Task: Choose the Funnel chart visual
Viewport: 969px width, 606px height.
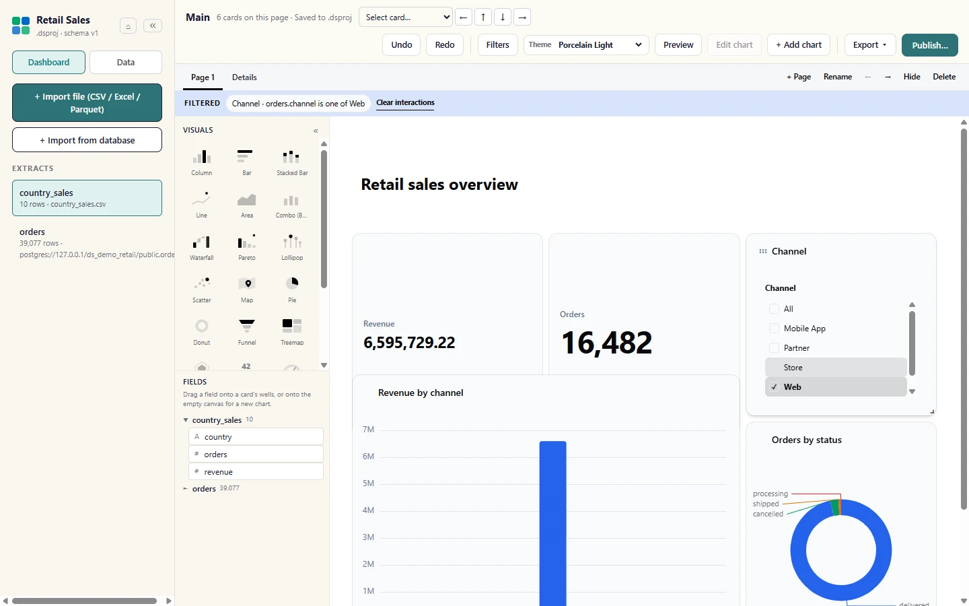Action: click(x=247, y=332)
